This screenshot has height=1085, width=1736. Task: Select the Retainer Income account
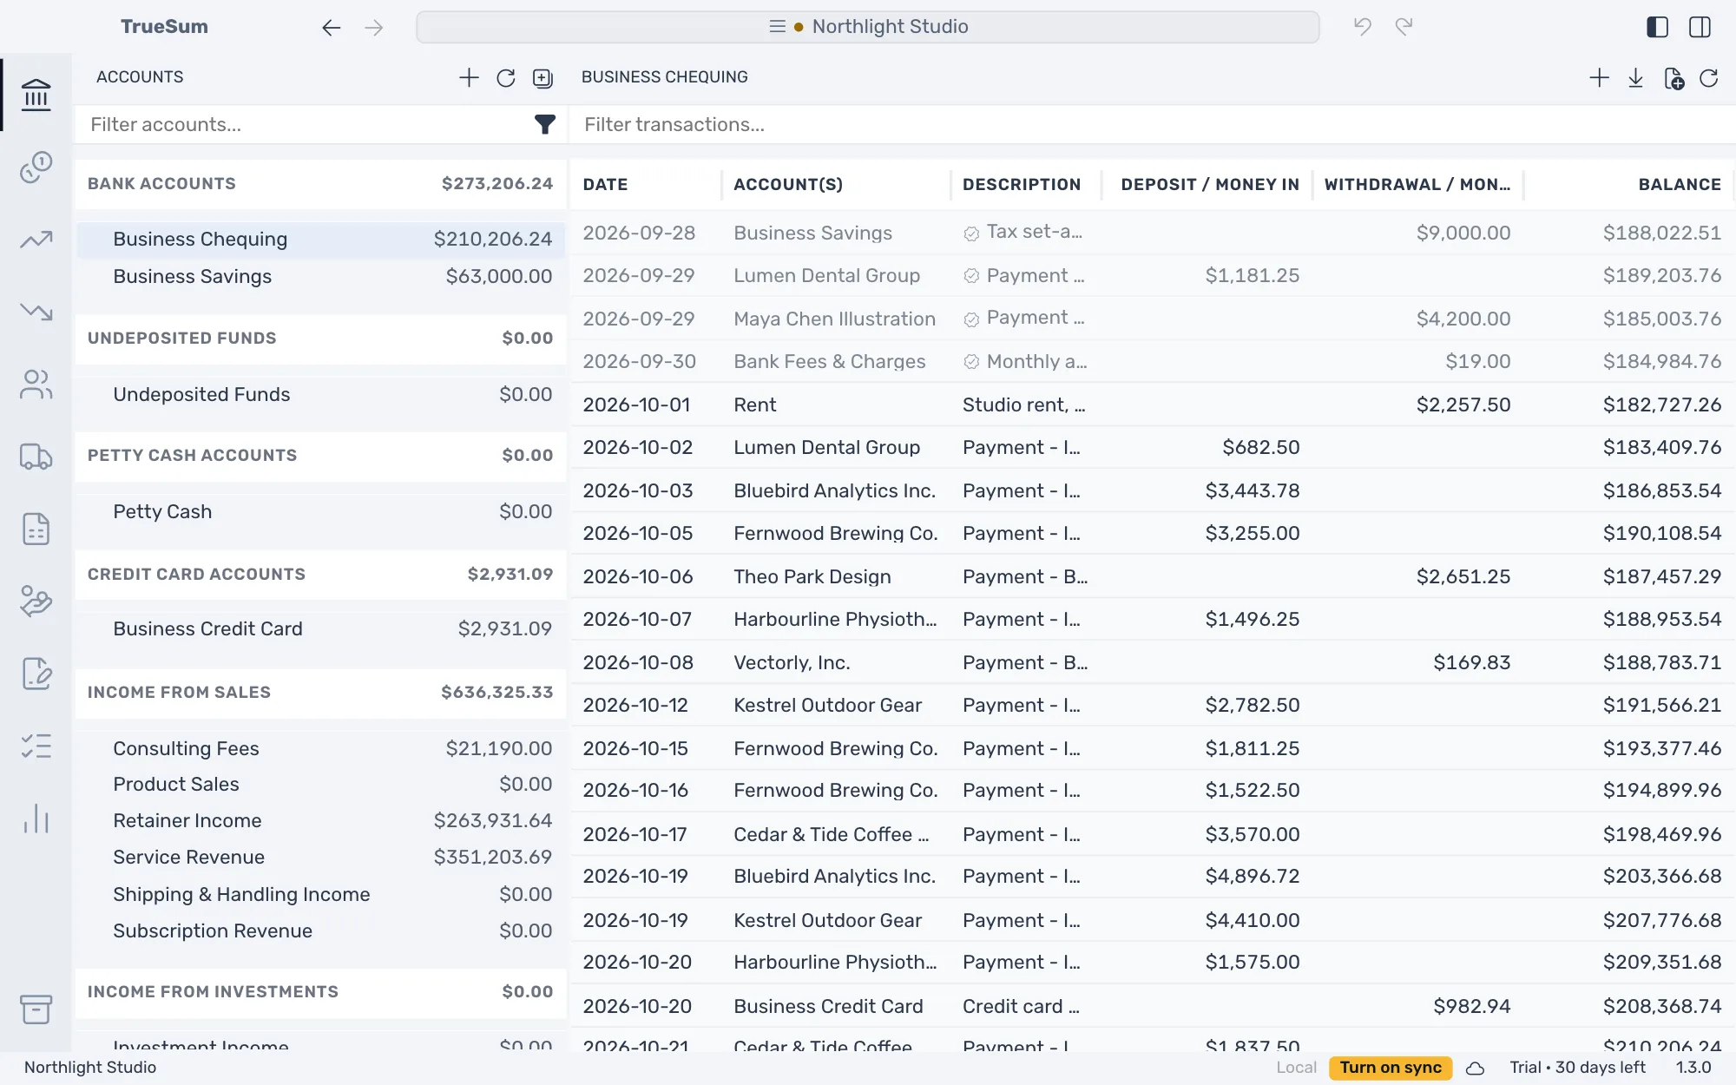[x=320, y=821]
